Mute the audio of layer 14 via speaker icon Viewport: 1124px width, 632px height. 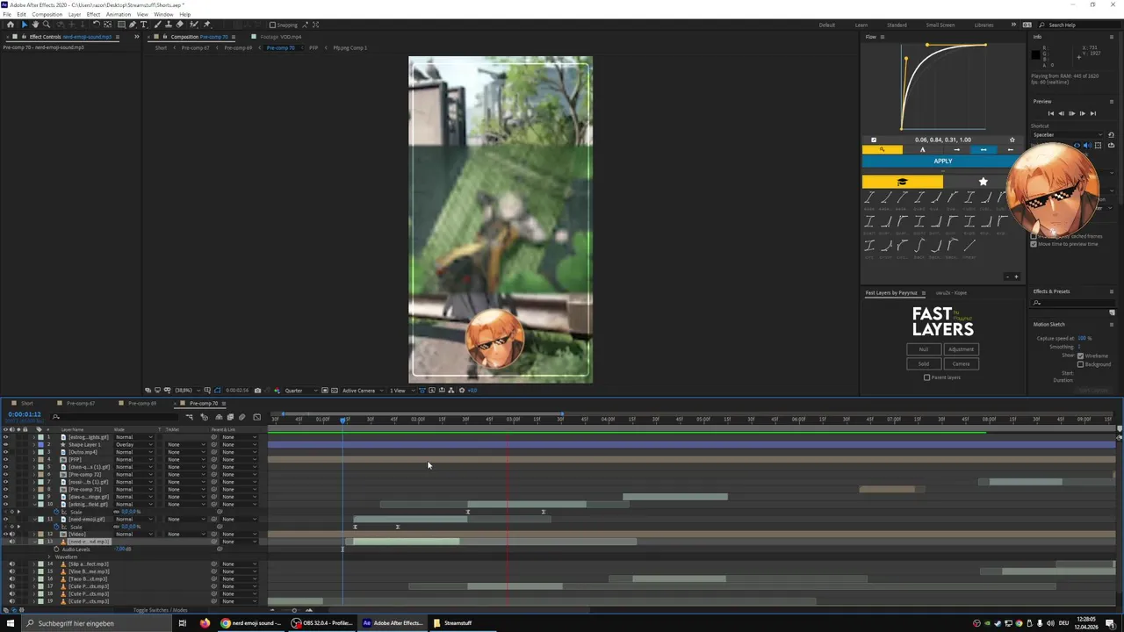(11, 564)
